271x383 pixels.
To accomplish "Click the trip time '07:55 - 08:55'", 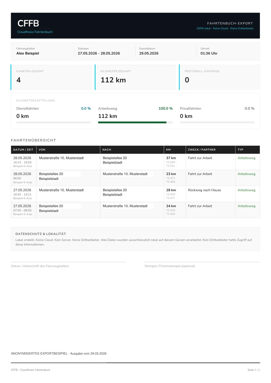I will (22, 211).
